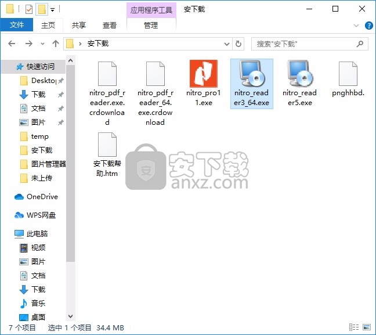Screen dimensions: 376x335
Task: Click new folder icon in quick access toolbar
Action: coord(42,9)
